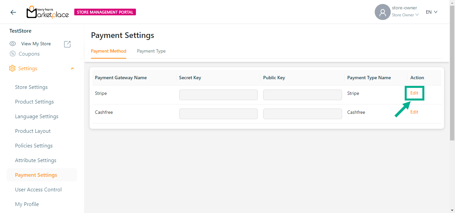This screenshot has width=455, height=213.
Task: Click the Settings gear icon
Action: (x=12, y=68)
